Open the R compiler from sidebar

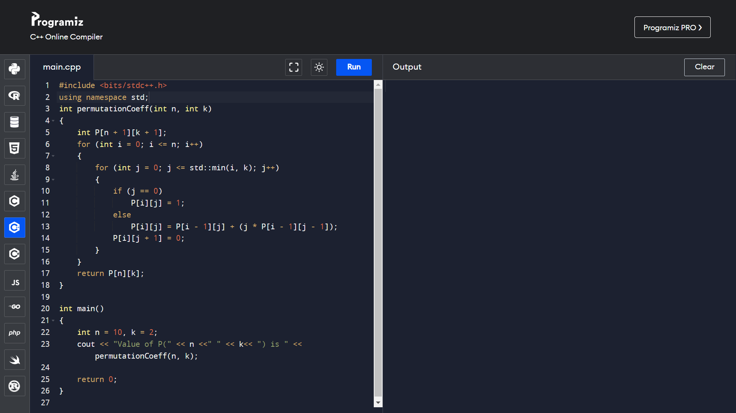[x=15, y=95]
